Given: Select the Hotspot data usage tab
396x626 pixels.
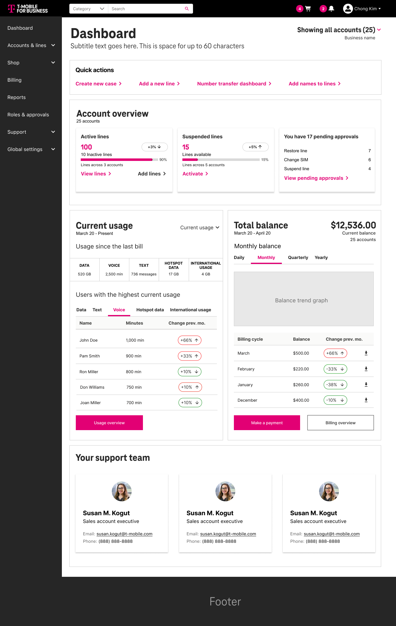Looking at the screenshot, I should [x=150, y=310].
